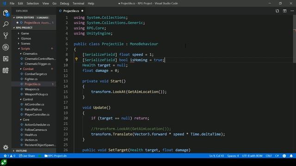
Task: Open Health.cs file
Action: [x=31, y=135]
